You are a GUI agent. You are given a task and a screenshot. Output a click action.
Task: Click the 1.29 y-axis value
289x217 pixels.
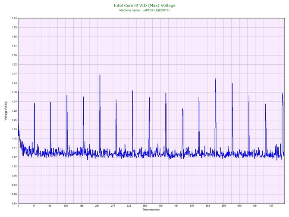click(x=14, y=111)
